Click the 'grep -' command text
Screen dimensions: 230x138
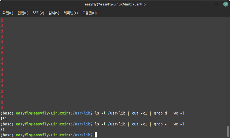tap(160, 124)
